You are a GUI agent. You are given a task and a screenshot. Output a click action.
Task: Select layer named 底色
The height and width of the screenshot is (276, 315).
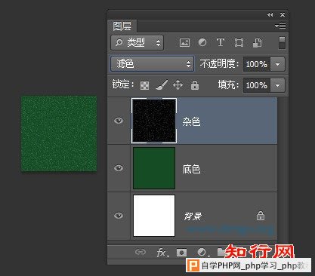tap(191, 169)
